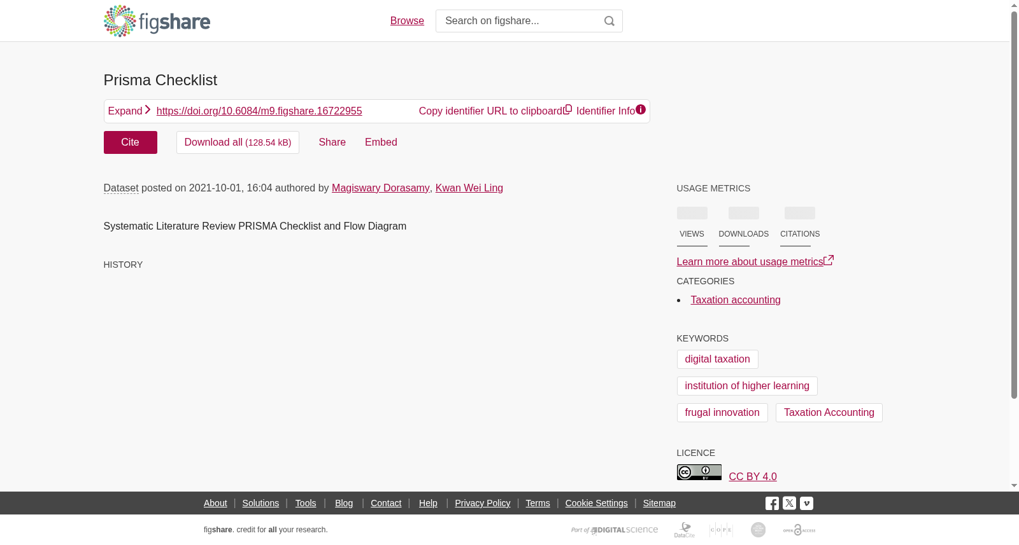The width and height of the screenshot is (1019, 545).
Task: Open the Privacy Policy footer link
Action: (x=483, y=503)
